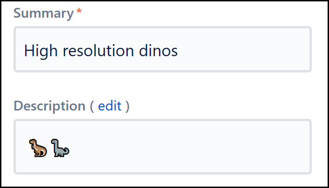Click the word "resolution" in Summary
329x188 pixels.
click(93, 50)
